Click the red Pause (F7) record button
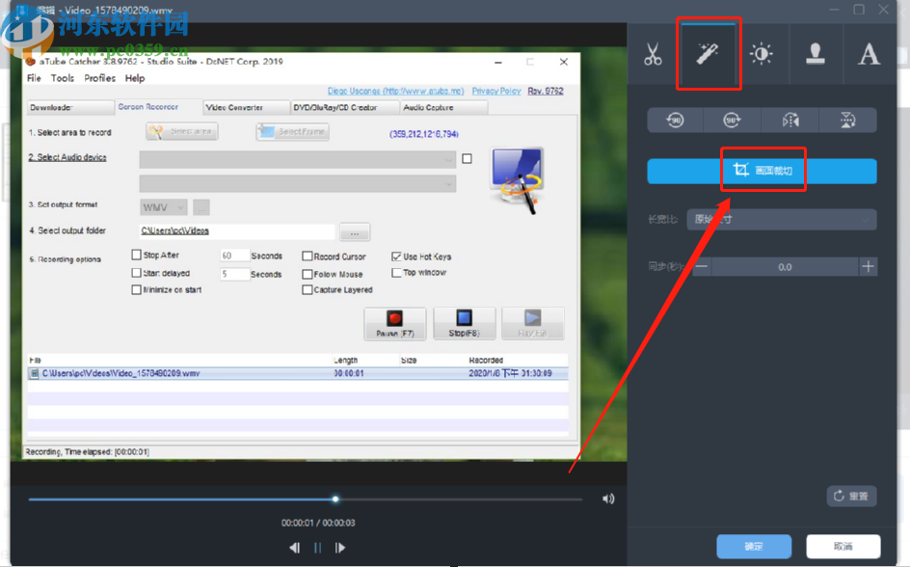Screen dimensions: 910x567 point(395,323)
